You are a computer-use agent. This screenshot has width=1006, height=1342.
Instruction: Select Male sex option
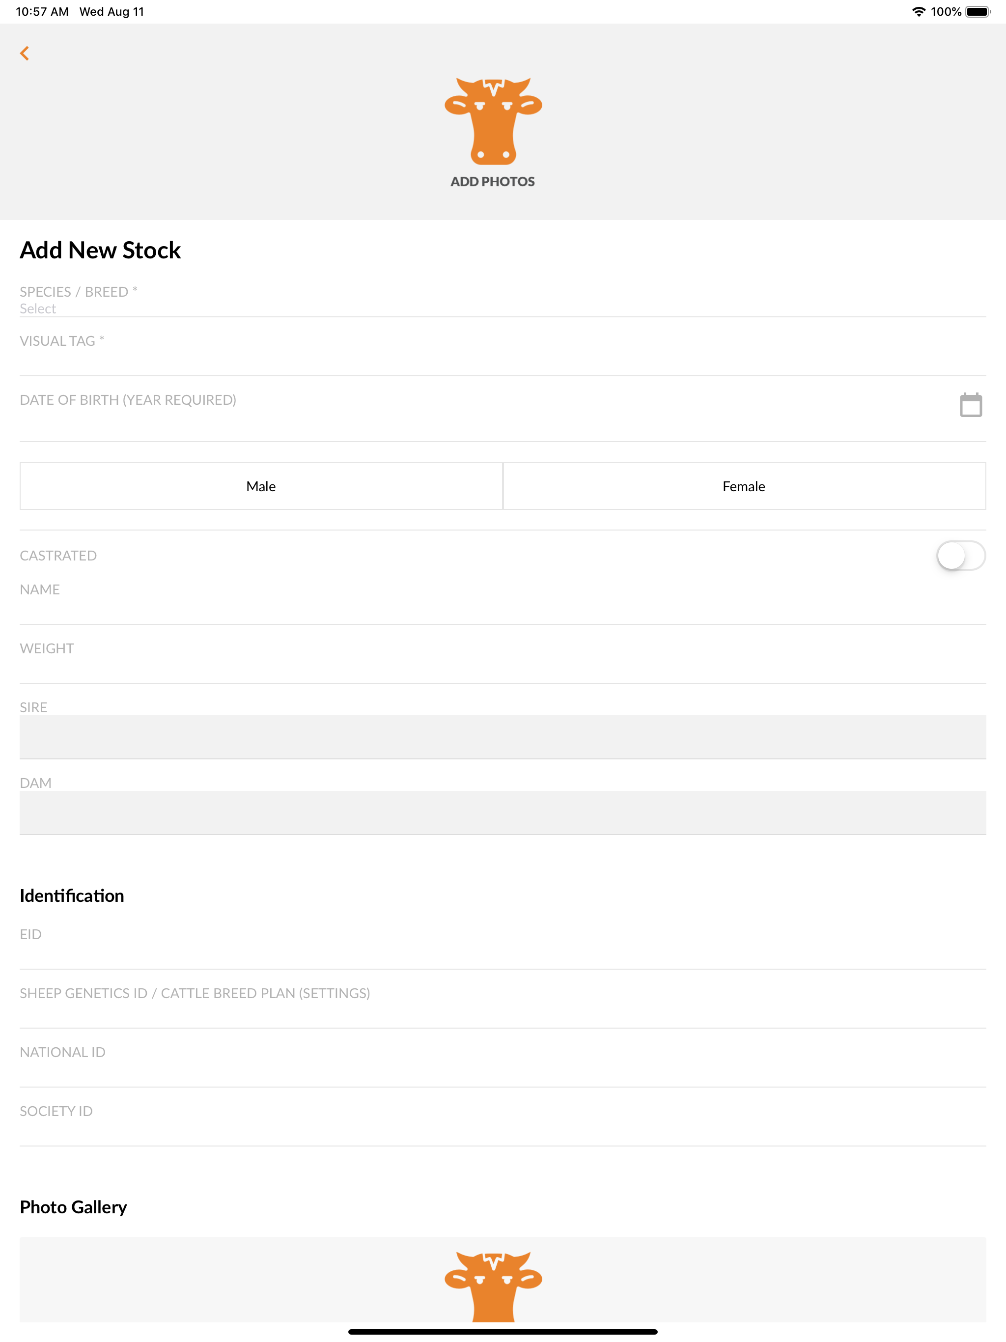pos(261,486)
